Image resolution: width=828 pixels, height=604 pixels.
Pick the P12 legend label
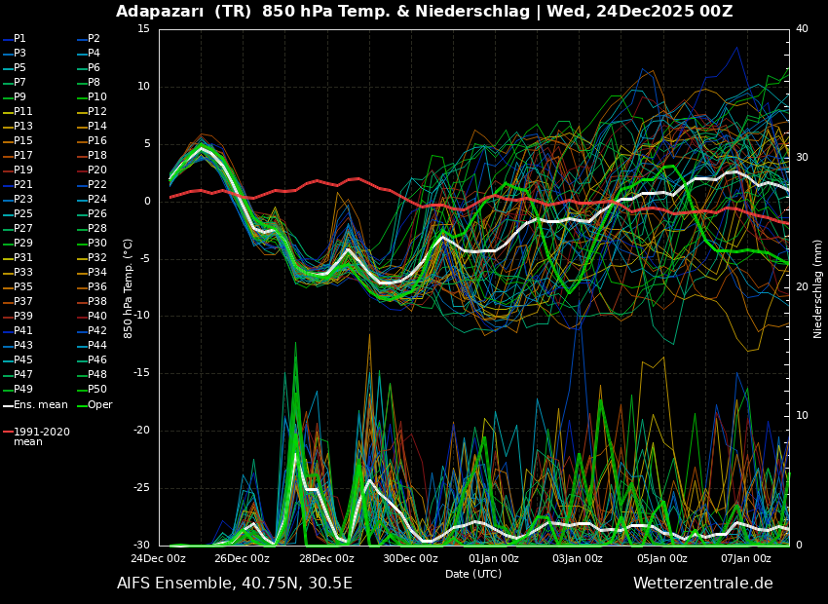92,111
